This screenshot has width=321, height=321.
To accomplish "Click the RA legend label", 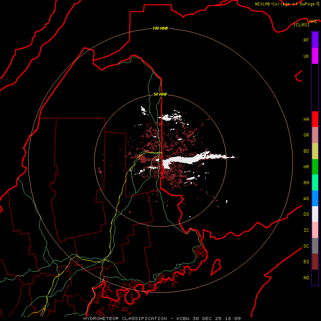I will pos(306,183).
